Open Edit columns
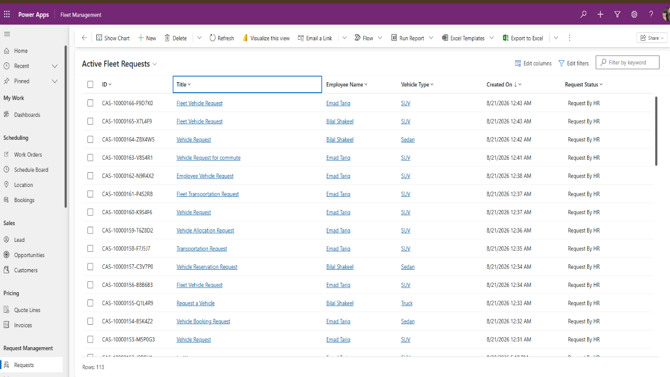Screen dimensions: 670x377 click(x=533, y=63)
